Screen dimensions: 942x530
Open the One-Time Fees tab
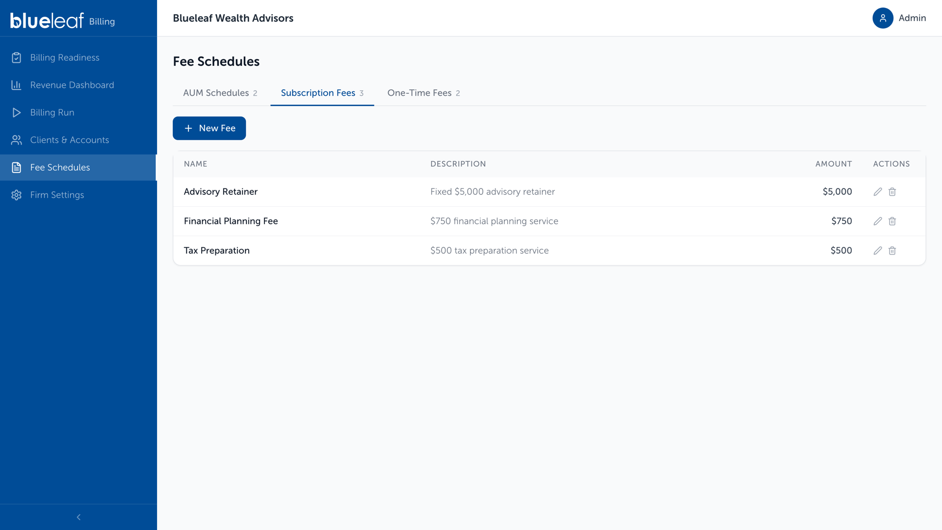click(x=424, y=93)
